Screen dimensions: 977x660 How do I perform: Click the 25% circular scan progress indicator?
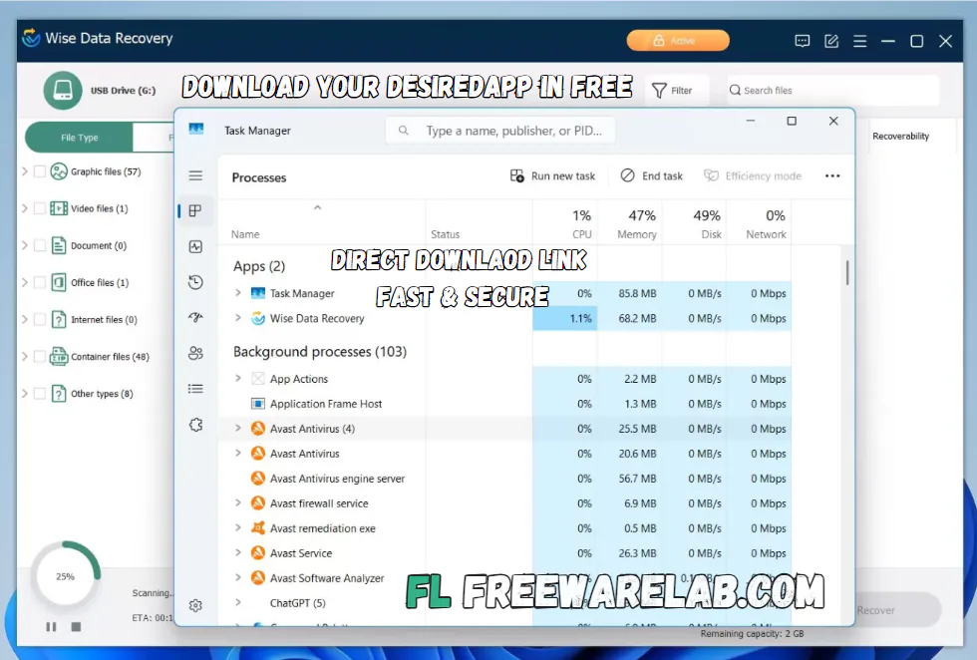[x=66, y=576]
